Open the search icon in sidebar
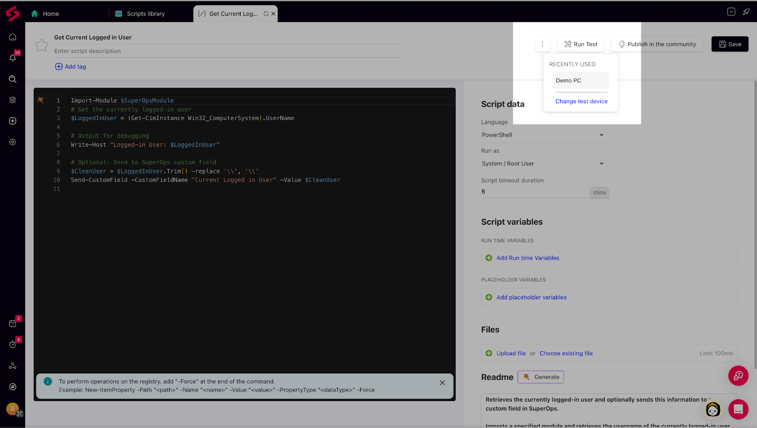 tap(13, 79)
